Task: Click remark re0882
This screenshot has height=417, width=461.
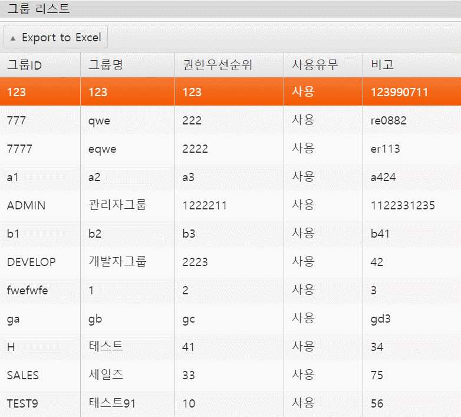Action: [388, 120]
